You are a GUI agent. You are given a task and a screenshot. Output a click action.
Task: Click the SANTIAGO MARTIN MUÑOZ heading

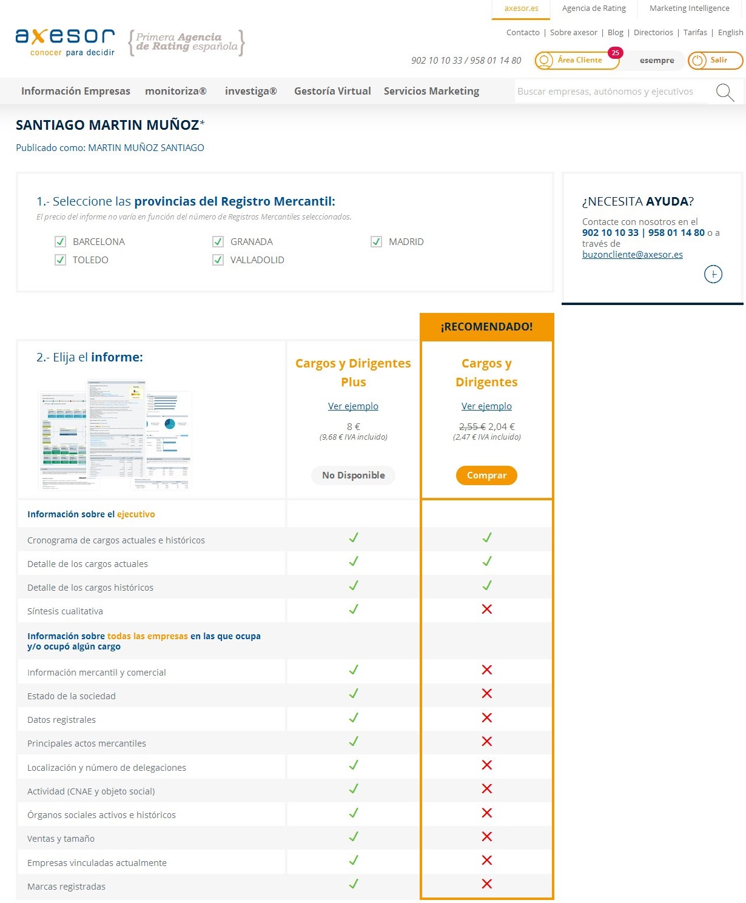pyautogui.click(x=109, y=125)
